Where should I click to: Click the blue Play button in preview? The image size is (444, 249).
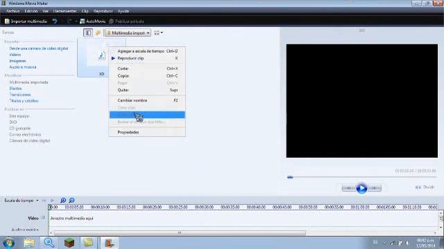(x=361, y=188)
